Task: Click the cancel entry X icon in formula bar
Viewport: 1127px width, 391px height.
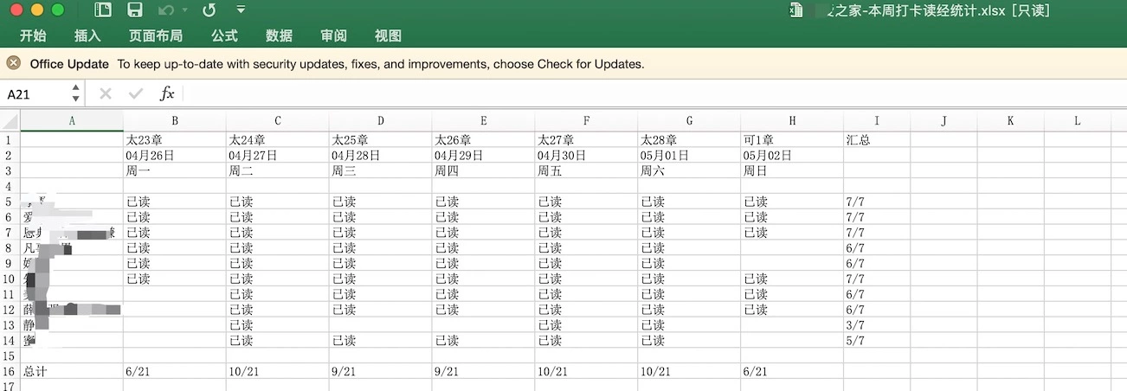Action: pyautogui.click(x=106, y=93)
